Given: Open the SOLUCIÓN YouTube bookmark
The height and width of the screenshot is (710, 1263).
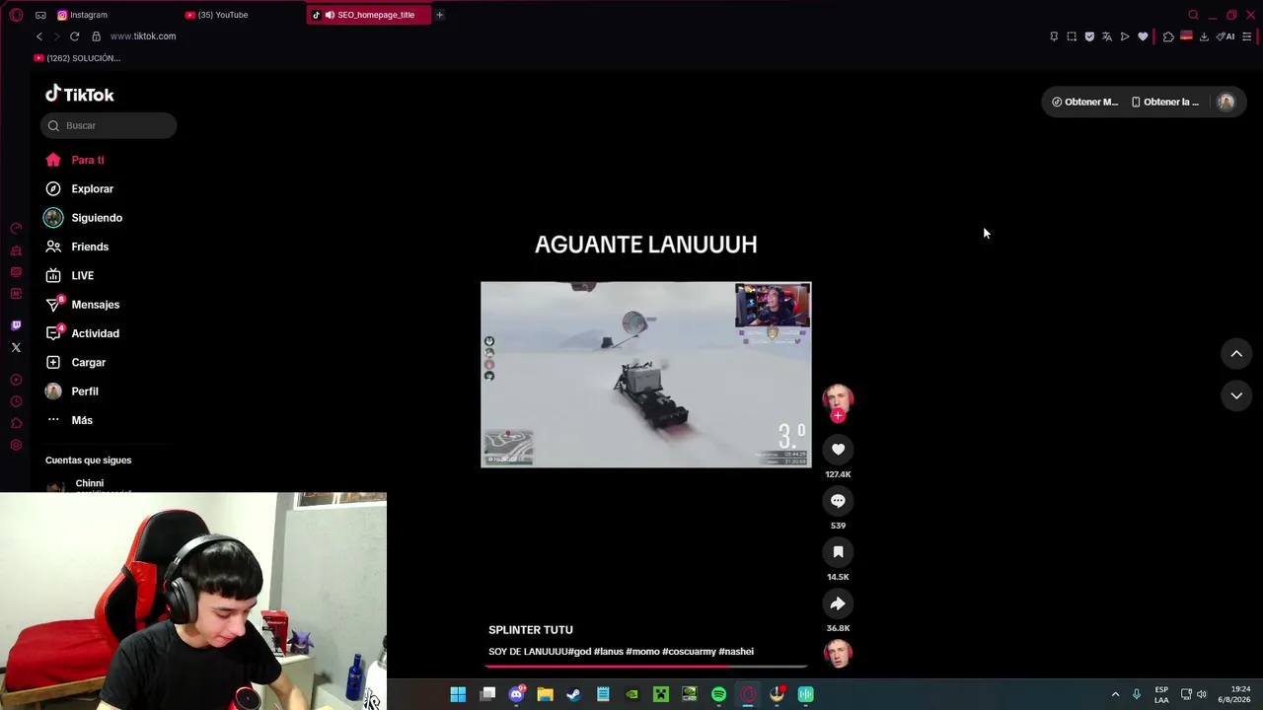Looking at the screenshot, I should [x=77, y=58].
